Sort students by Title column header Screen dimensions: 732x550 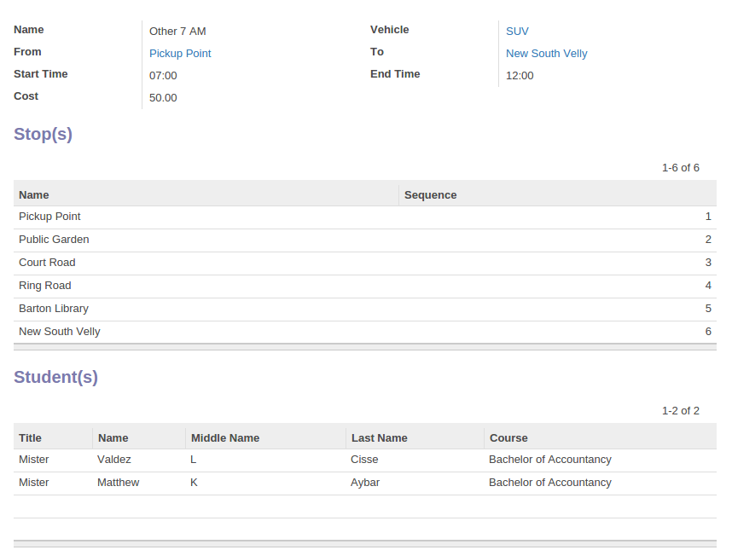[53, 438]
